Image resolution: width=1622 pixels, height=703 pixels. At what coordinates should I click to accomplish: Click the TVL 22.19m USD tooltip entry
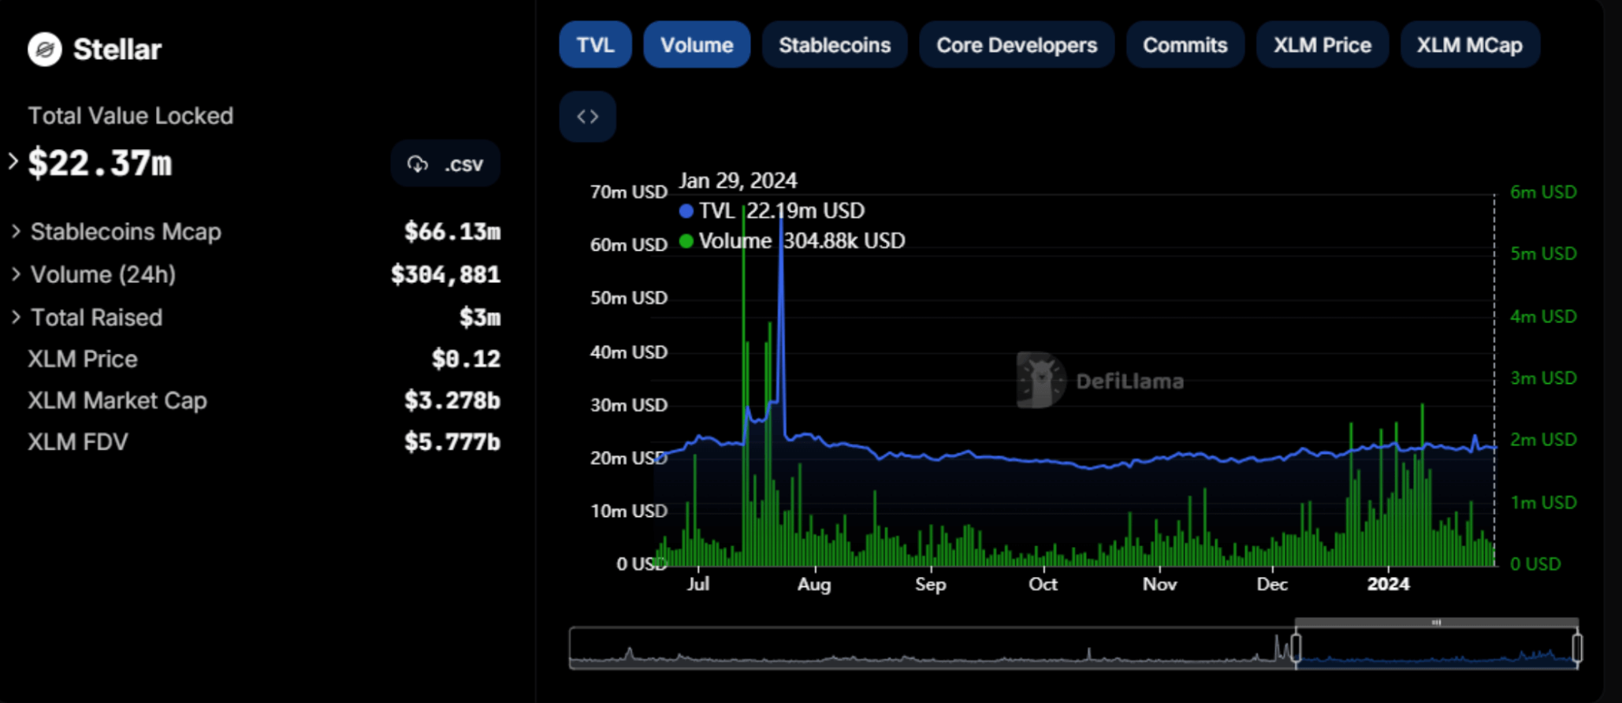click(x=772, y=210)
